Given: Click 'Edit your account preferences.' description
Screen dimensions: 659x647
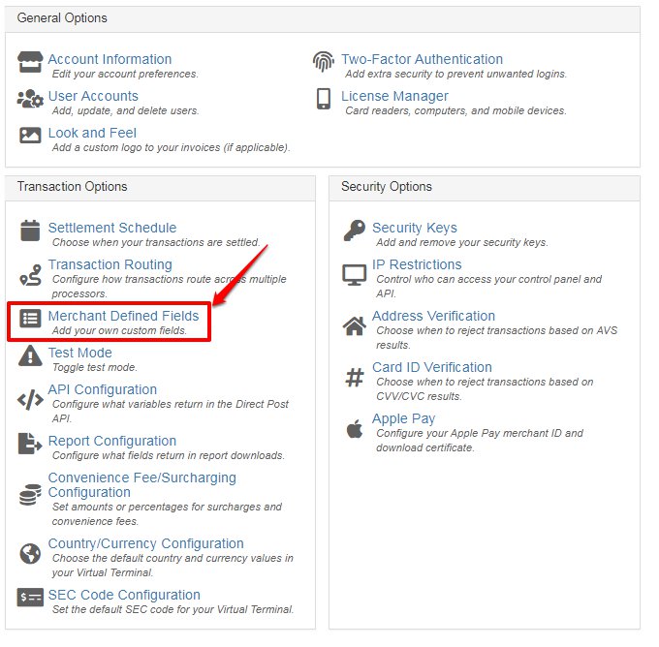Looking at the screenshot, I should pos(125,74).
